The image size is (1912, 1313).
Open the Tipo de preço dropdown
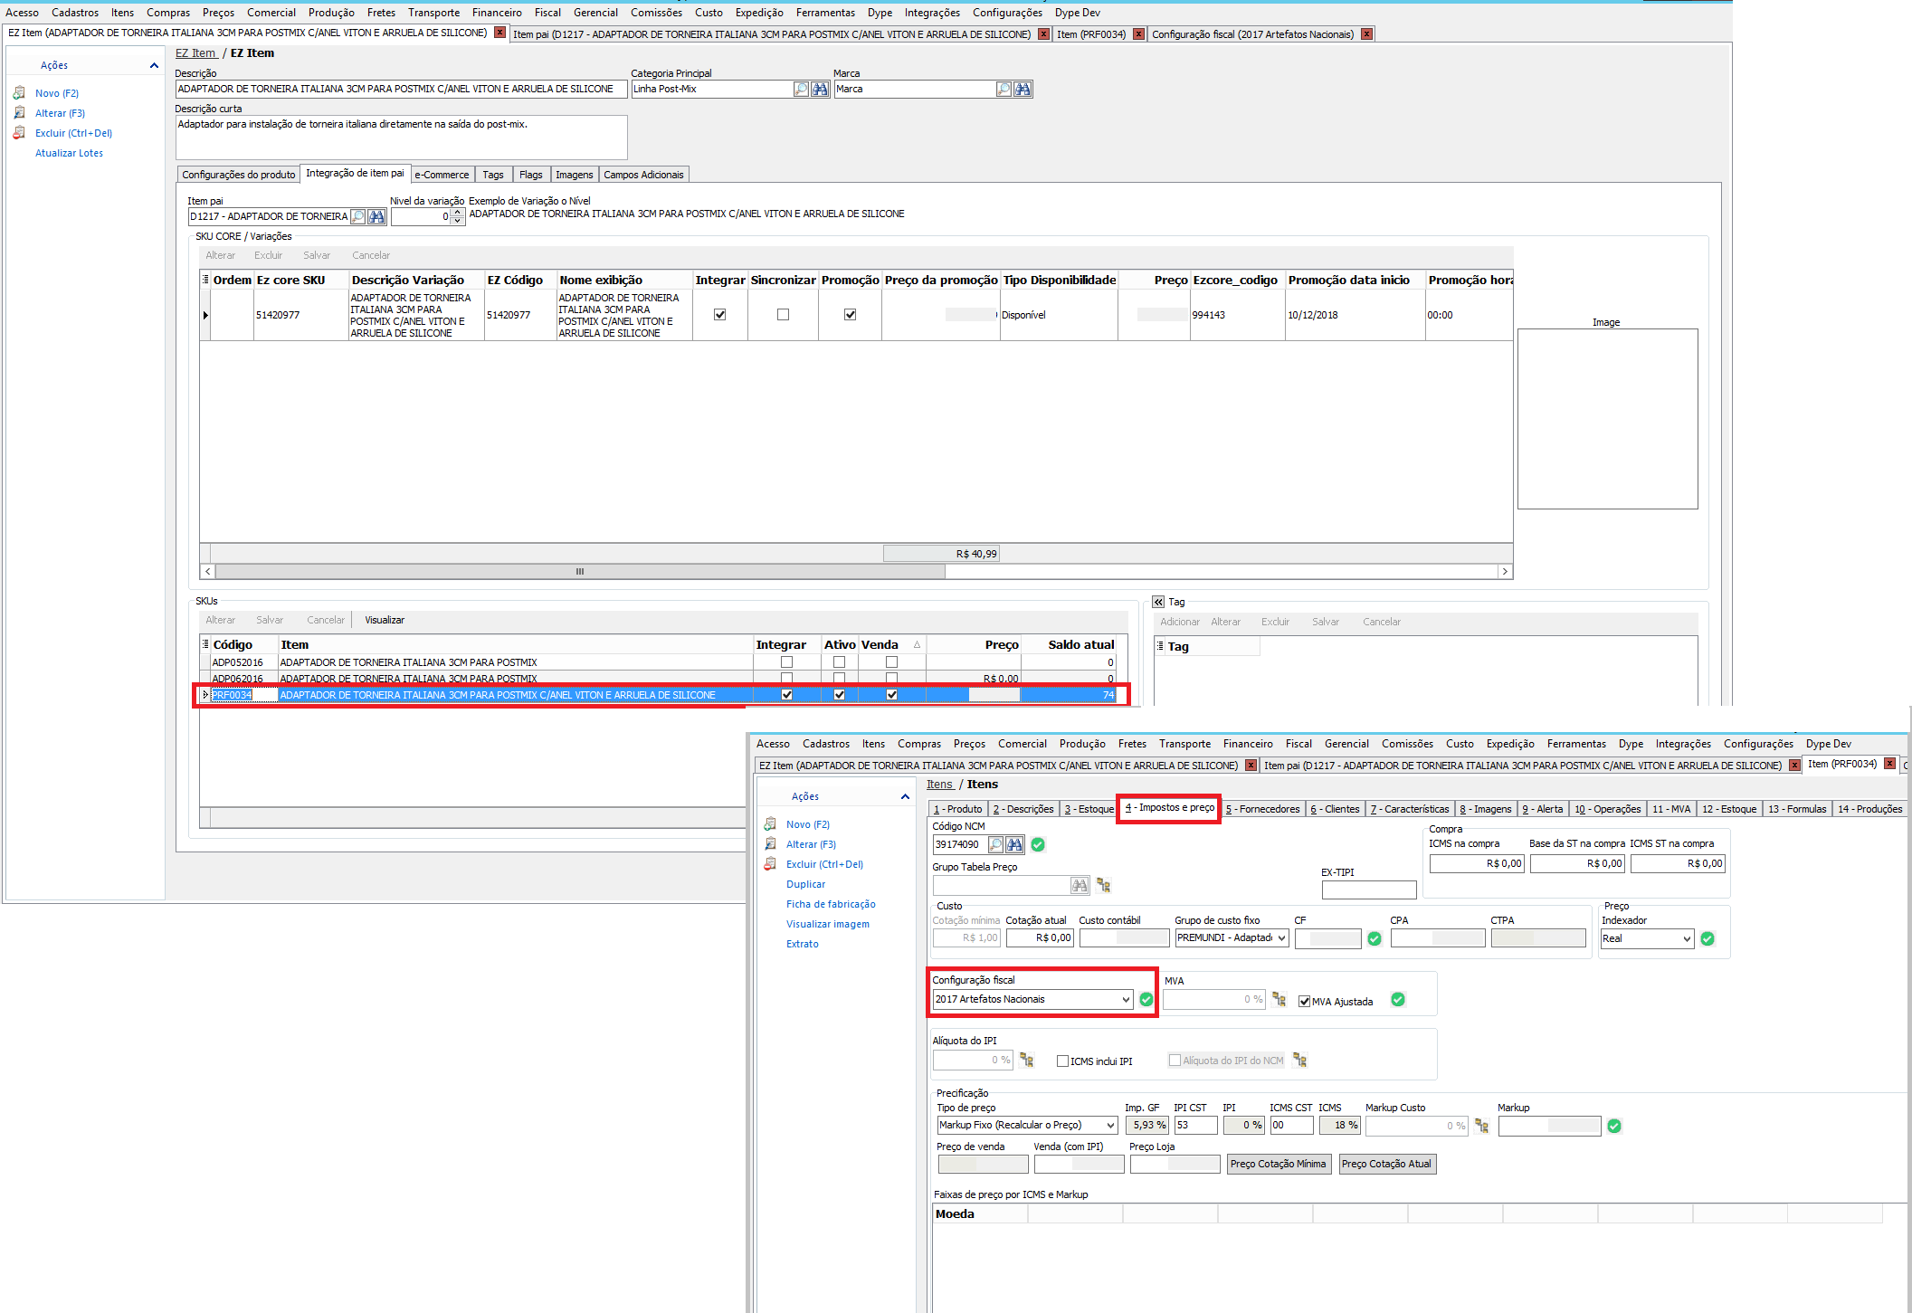1111,1126
